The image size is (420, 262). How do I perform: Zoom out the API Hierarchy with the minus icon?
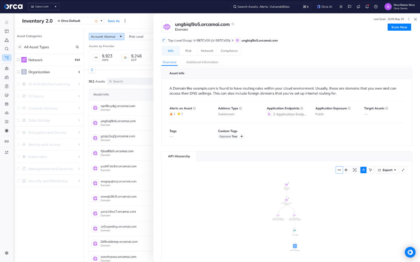(339, 170)
